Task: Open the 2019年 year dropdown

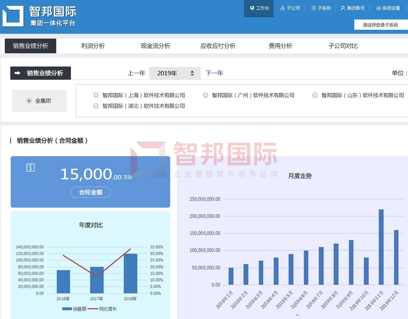Action: point(175,73)
